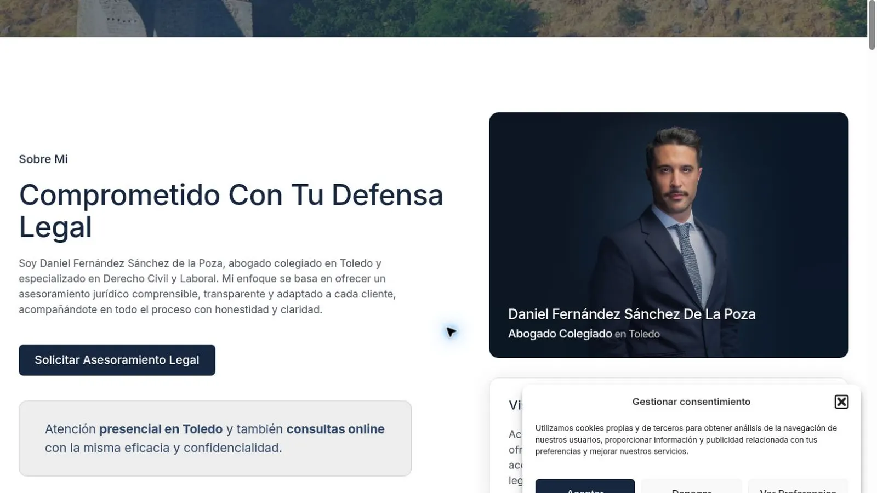The height and width of the screenshot is (493, 877).
Task: Click the page vertical scrollbar thumb
Action: coord(872,25)
